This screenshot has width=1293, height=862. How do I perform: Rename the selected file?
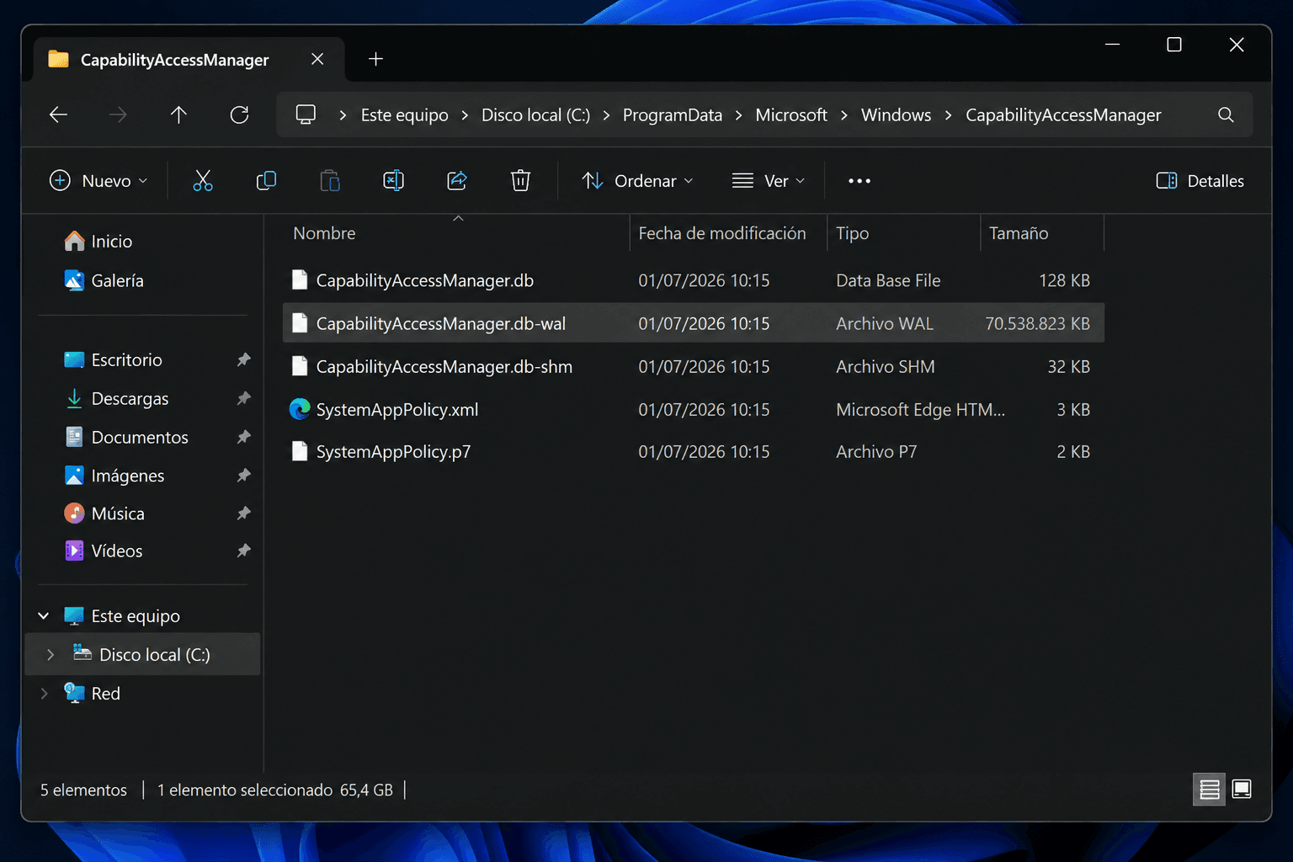[x=393, y=180]
